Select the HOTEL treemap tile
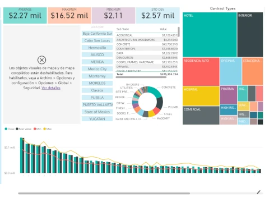Image resolution: width=269 pixels, height=202 pixels. click(x=210, y=35)
